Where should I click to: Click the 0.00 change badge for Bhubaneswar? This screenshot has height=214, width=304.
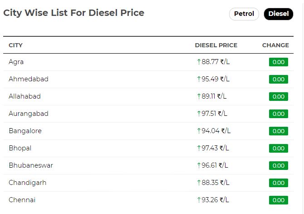[279, 166]
